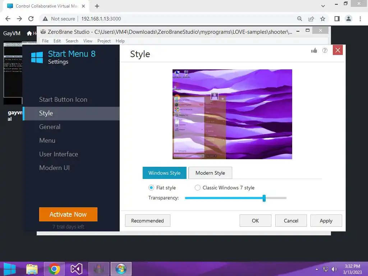Open Help menu in ZeroBrane Studio
Screen dimensions: 368x276
120,41
